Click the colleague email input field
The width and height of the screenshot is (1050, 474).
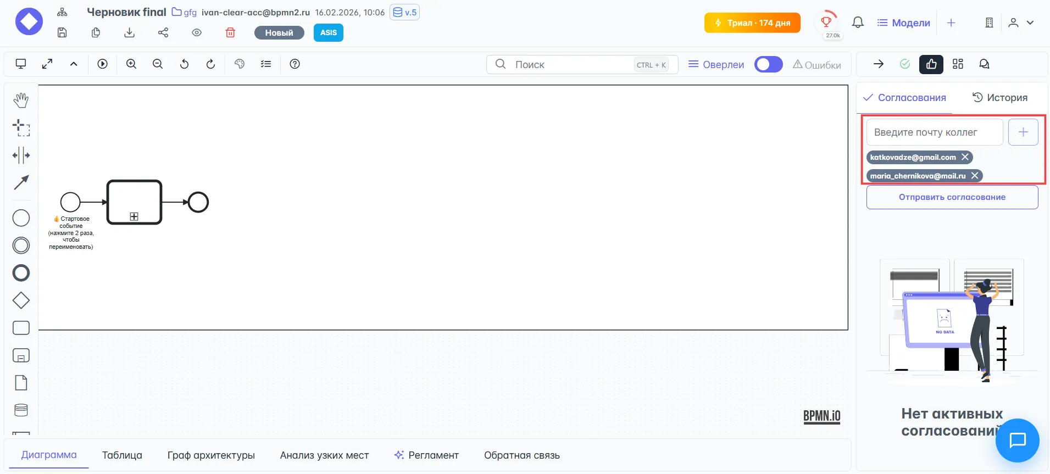pos(934,132)
